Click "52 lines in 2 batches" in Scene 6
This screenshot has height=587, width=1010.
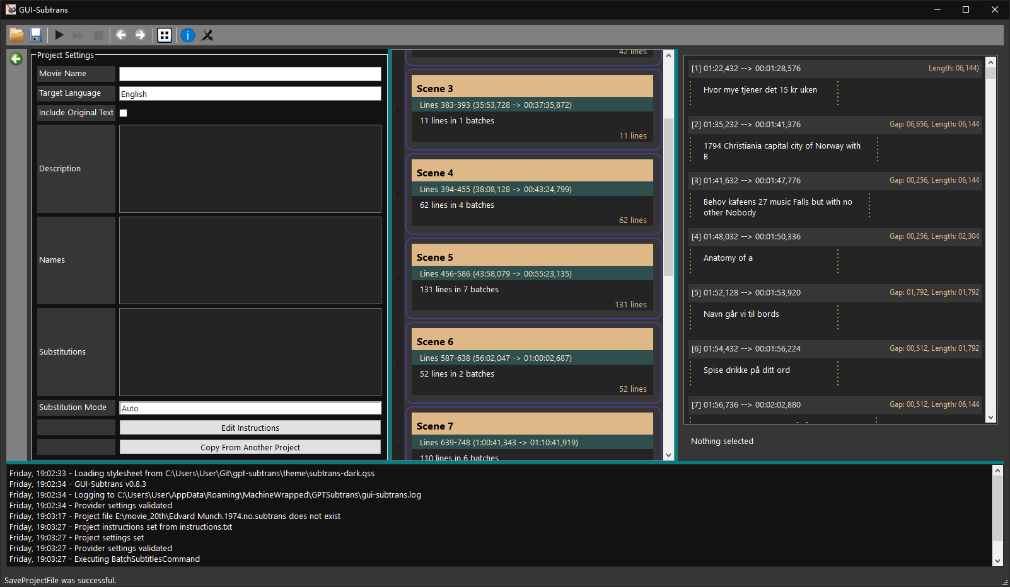pos(457,374)
